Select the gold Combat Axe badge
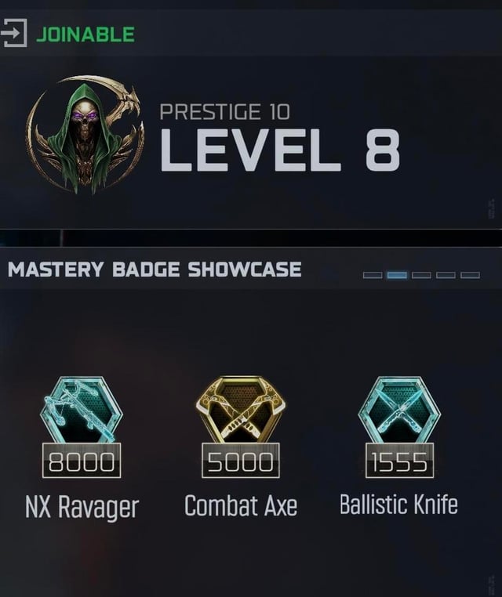The height and width of the screenshot is (597, 502). click(x=241, y=411)
